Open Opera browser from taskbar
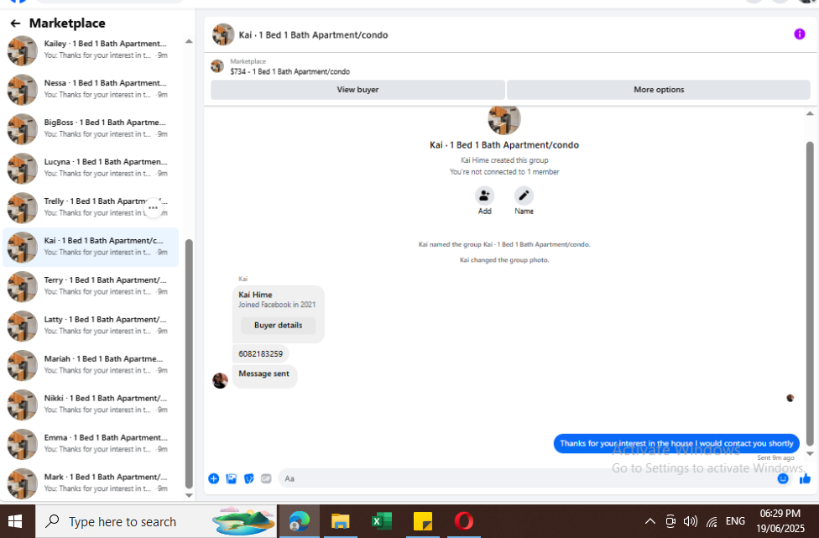The image size is (819, 538). [464, 521]
